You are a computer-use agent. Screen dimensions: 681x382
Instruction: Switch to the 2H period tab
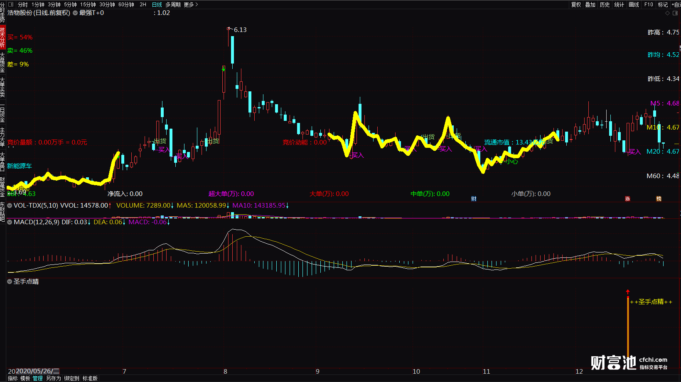pyautogui.click(x=143, y=5)
